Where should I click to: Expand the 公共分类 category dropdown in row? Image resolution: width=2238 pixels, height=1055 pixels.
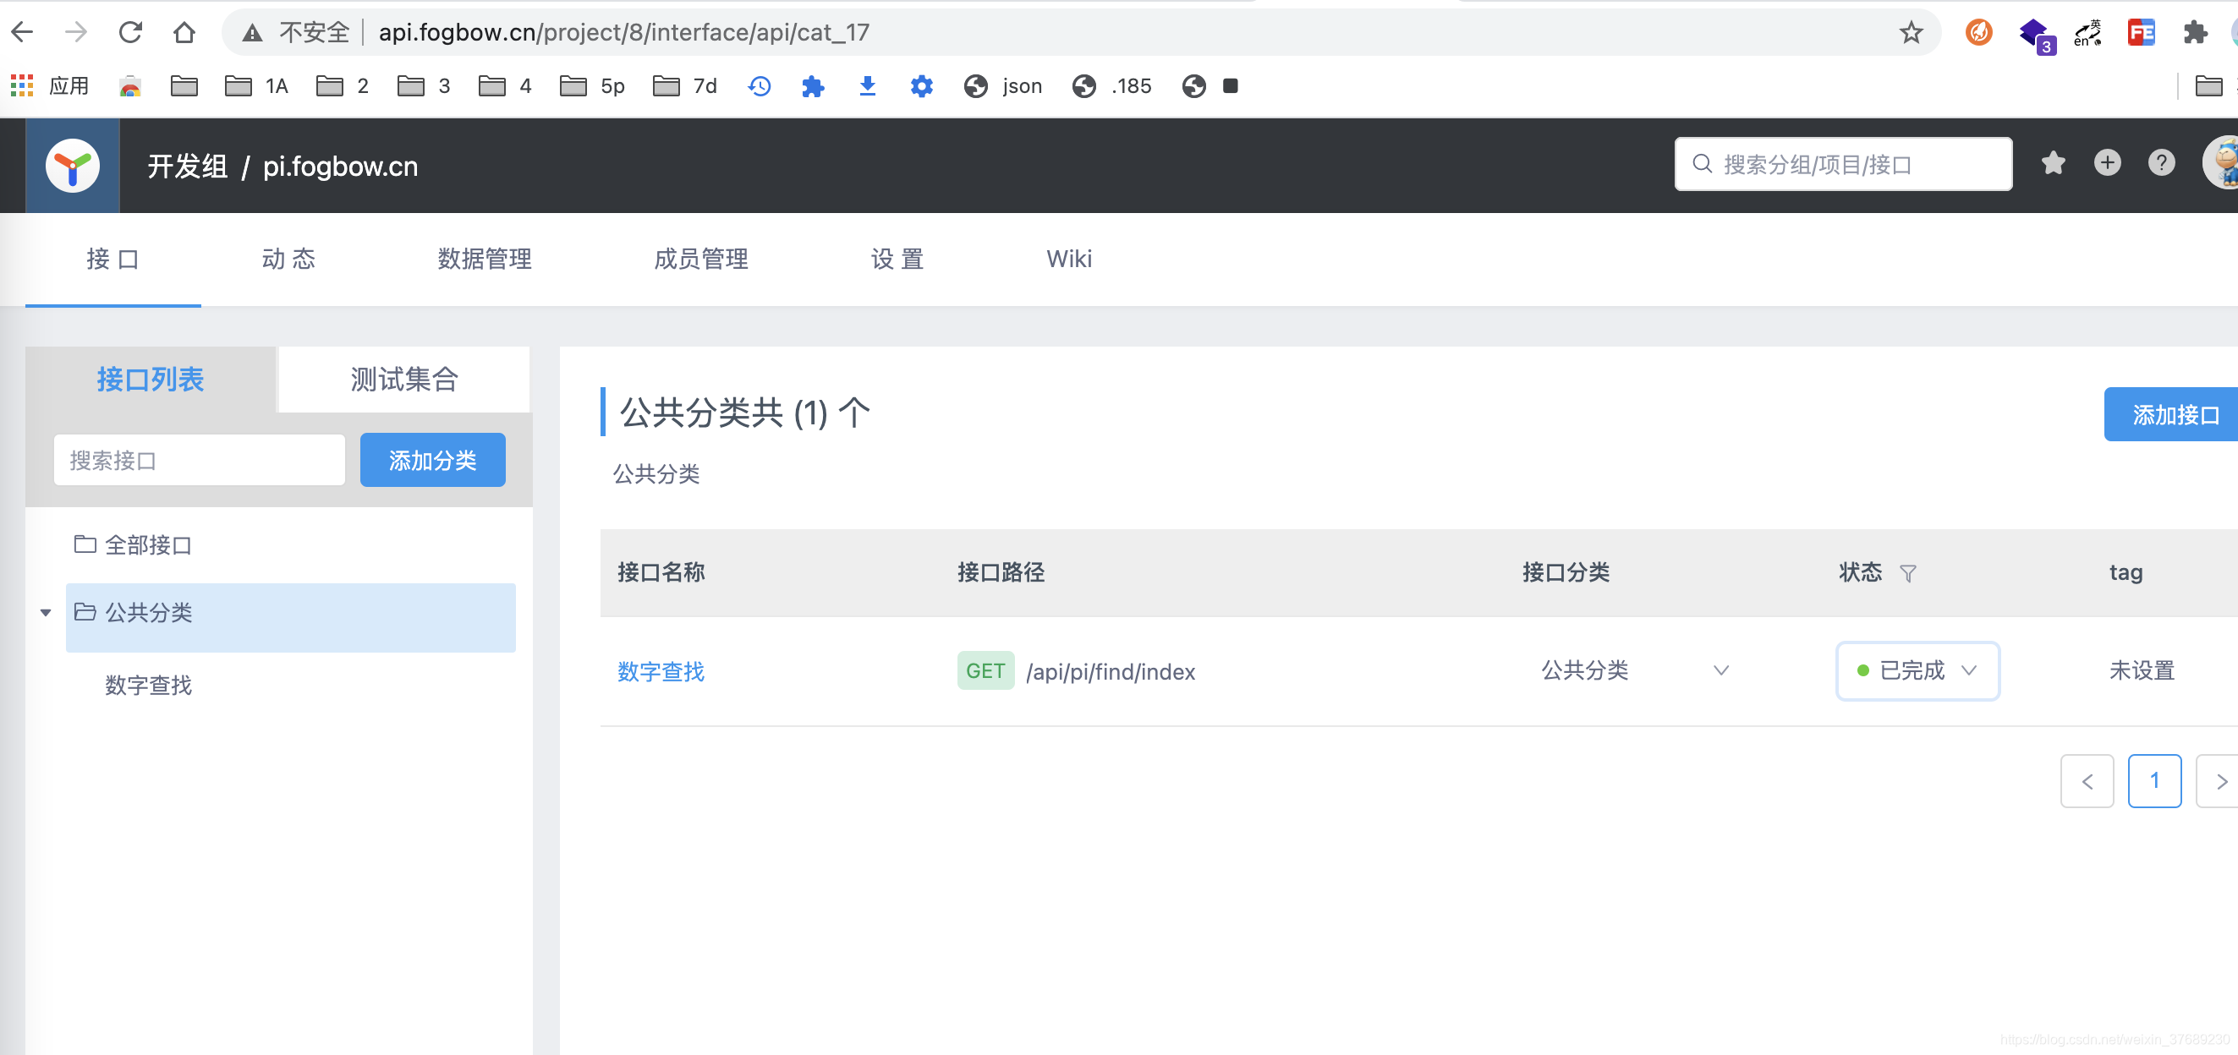(1720, 670)
